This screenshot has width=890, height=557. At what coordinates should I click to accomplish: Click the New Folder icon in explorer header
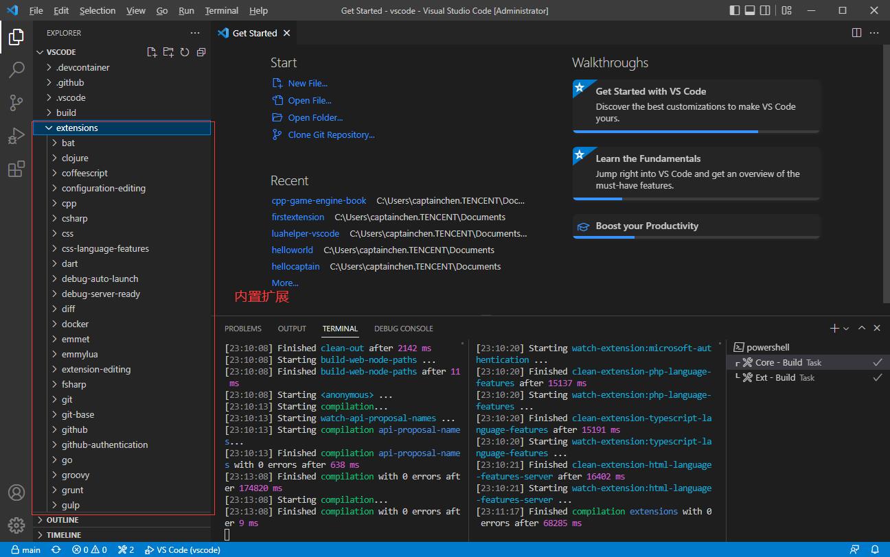(168, 52)
